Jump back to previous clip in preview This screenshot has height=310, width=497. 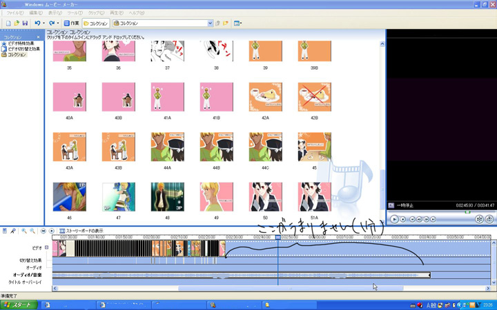(412, 219)
